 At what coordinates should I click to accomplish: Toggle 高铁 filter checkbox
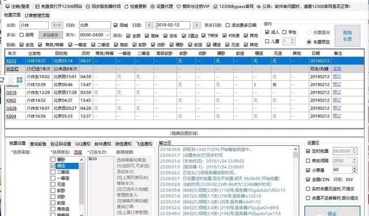pos(147,36)
